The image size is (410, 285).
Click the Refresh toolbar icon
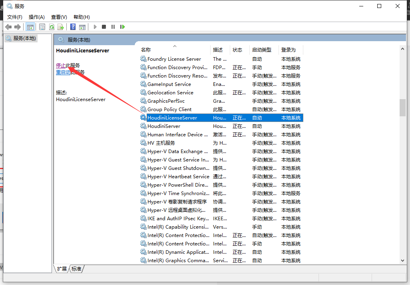pyautogui.click(x=52, y=27)
